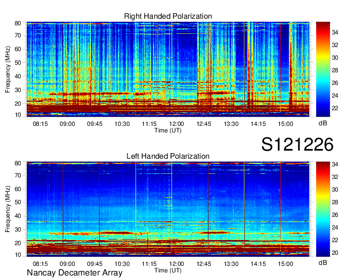Screen dimensions: 344x279
Task: Click the "Time (UT)" label under Left Handed plot
Action: click(168, 270)
